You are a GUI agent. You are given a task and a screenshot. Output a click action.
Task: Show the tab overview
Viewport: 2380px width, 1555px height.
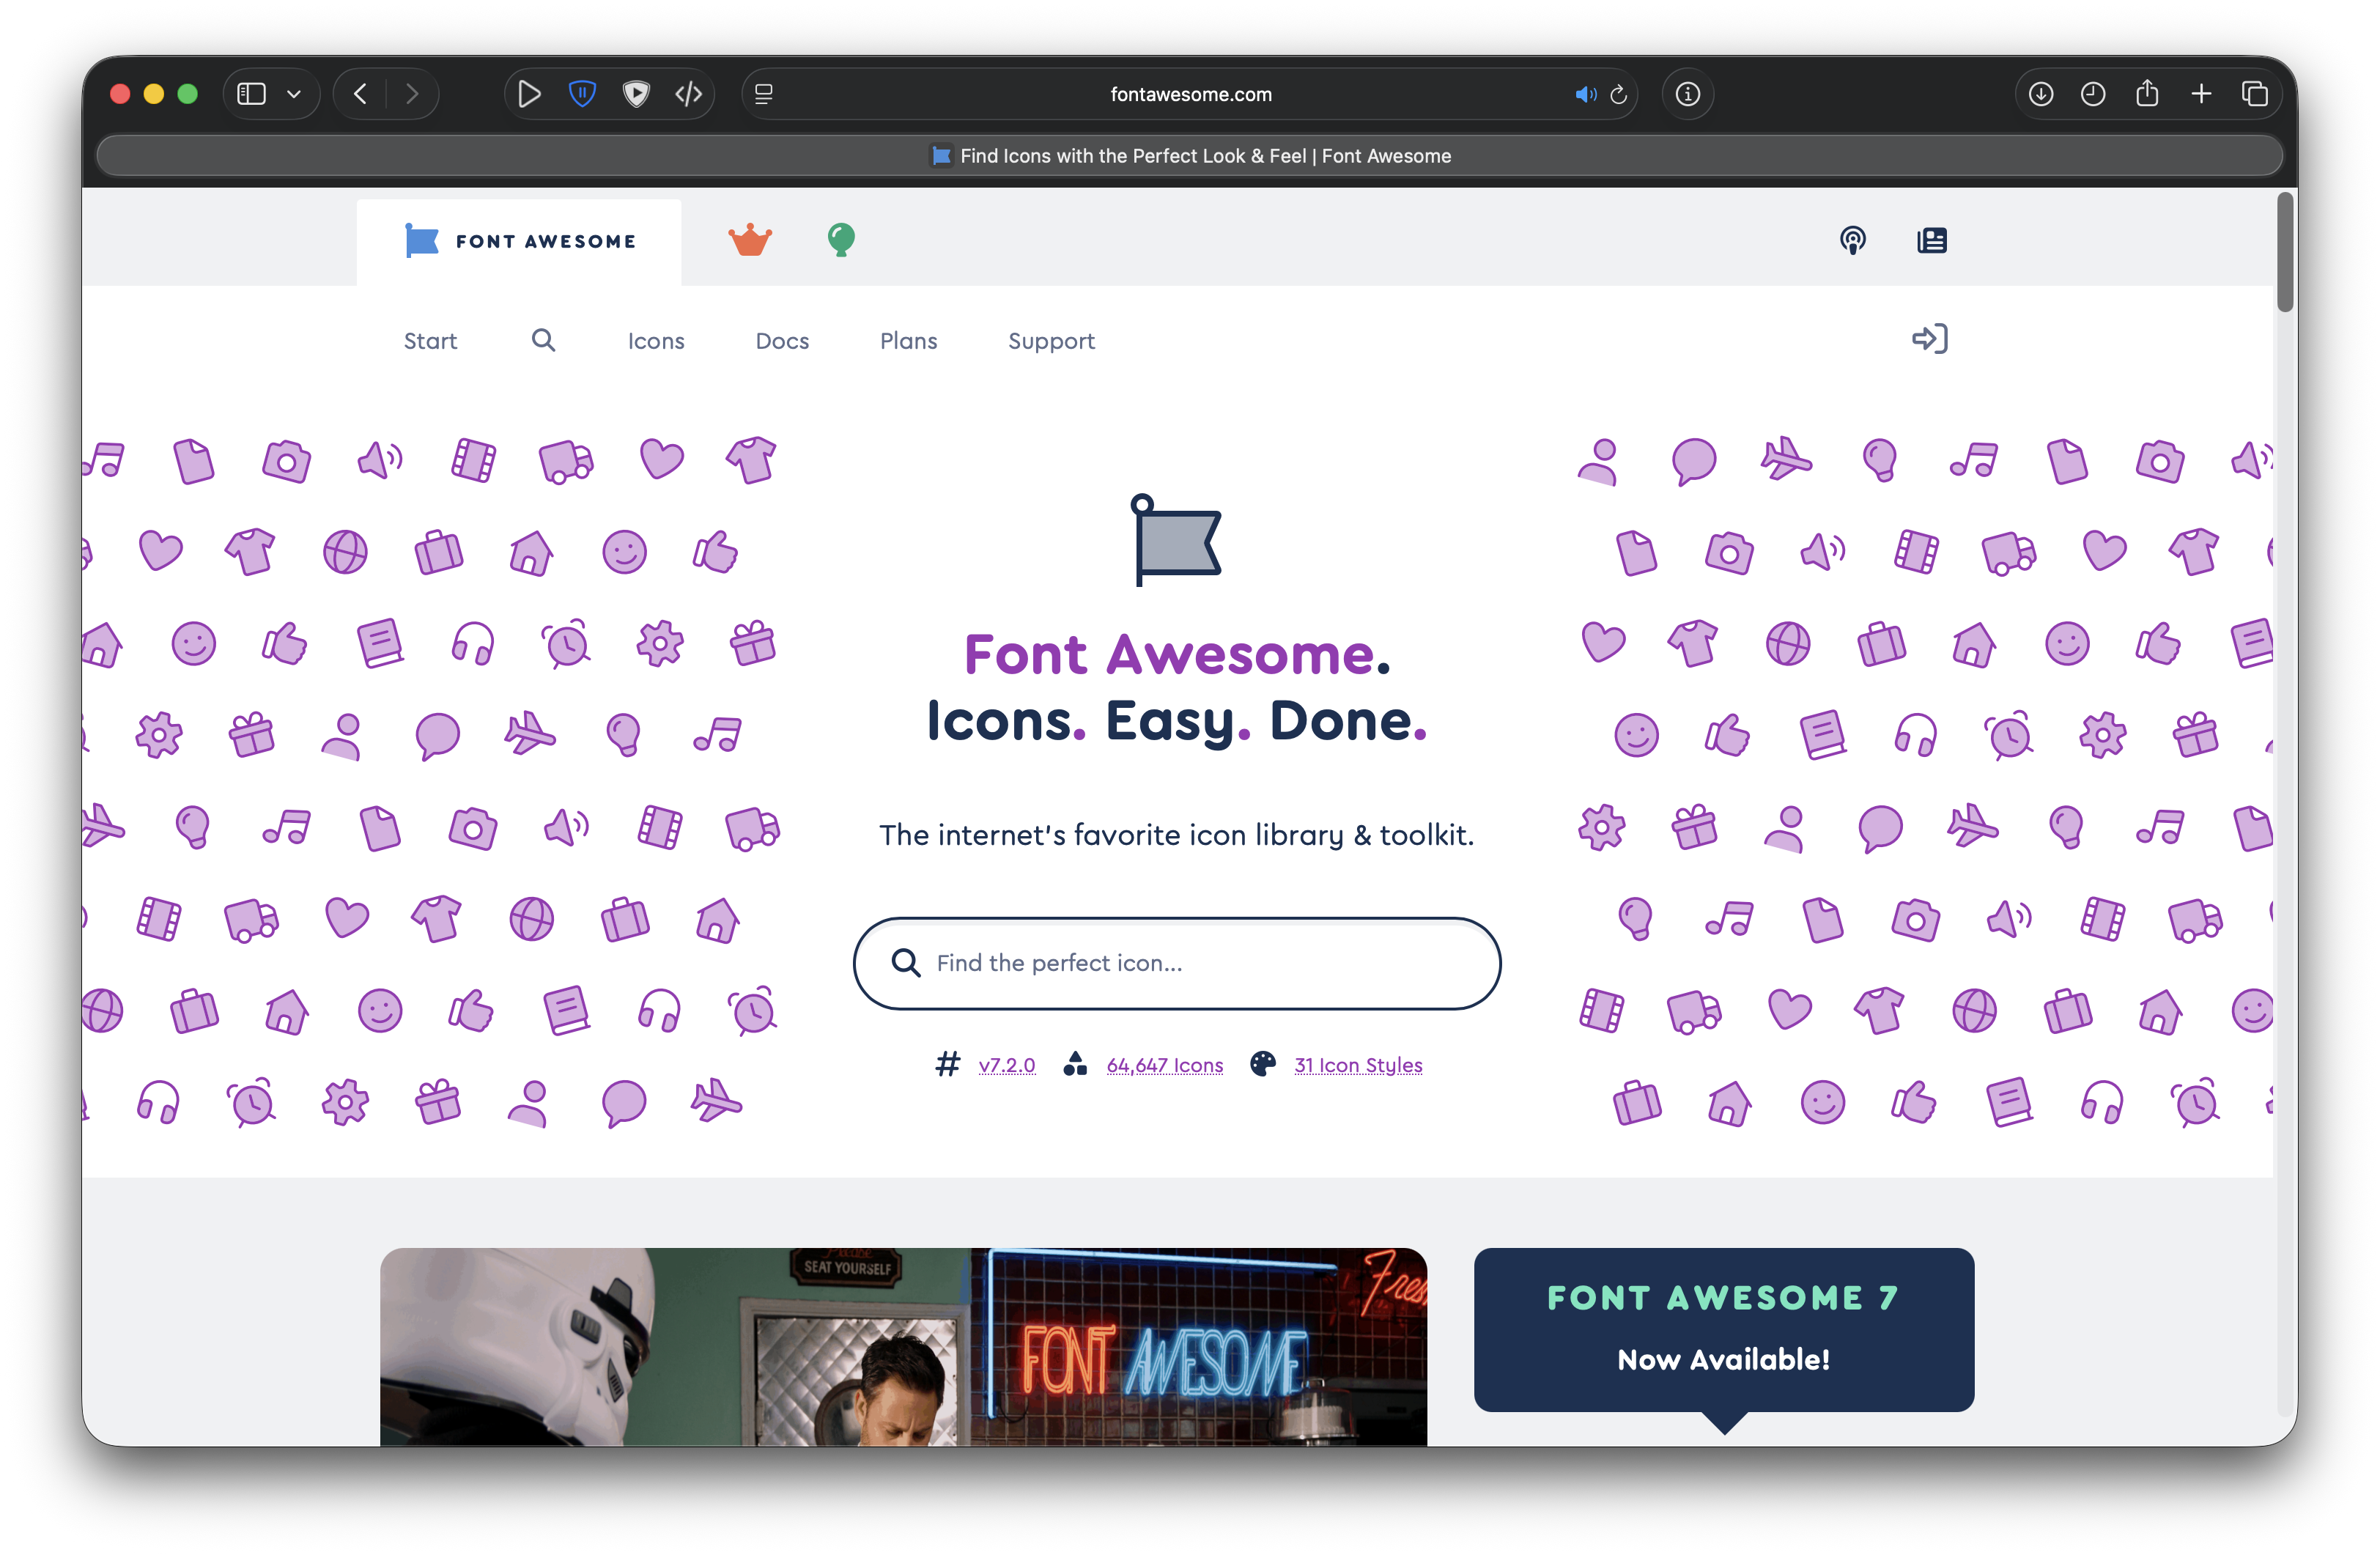2255,94
